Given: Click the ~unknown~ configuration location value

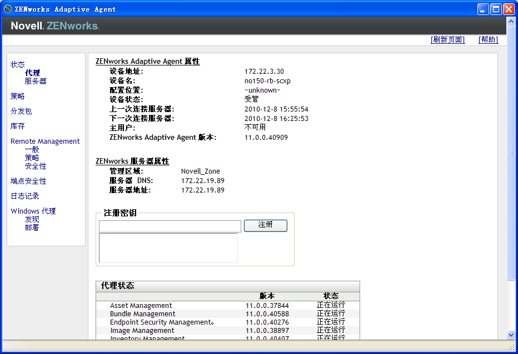Looking at the screenshot, I should [262, 90].
